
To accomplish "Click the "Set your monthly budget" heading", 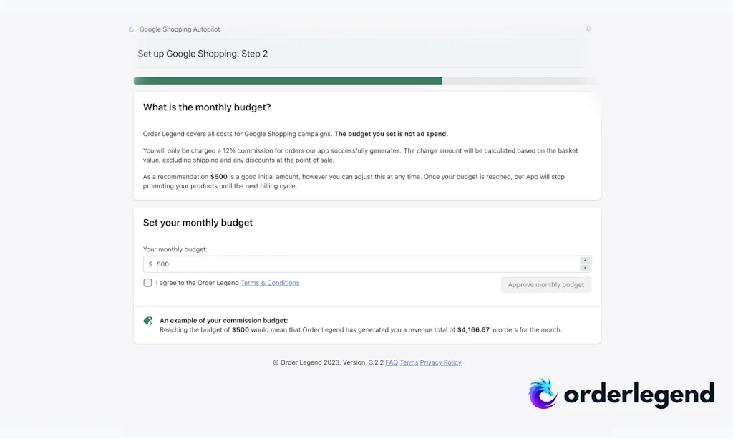I will point(198,223).
